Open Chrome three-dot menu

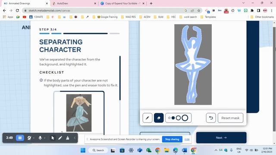pos(272,10)
